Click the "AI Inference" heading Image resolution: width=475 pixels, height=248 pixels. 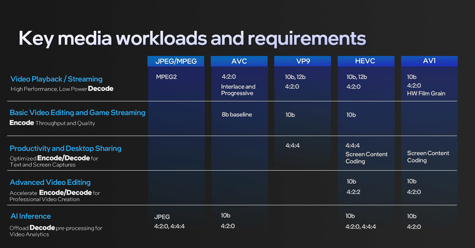(31, 216)
